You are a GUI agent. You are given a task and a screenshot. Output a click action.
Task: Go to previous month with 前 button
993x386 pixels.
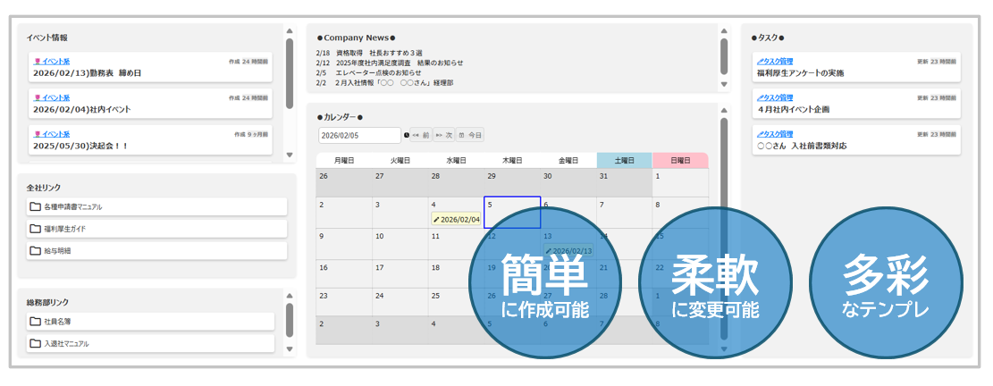click(421, 136)
